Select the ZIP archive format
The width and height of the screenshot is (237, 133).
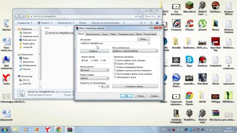click(x=101, y=61)
